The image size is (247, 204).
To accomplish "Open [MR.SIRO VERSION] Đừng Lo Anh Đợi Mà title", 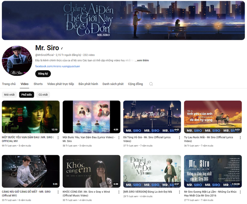I will click(147, 192).
